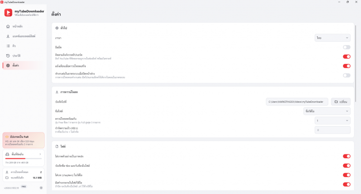Toggle notify when download finishes switch
Viewport: 361px width, 194px height.
point(347,66)
